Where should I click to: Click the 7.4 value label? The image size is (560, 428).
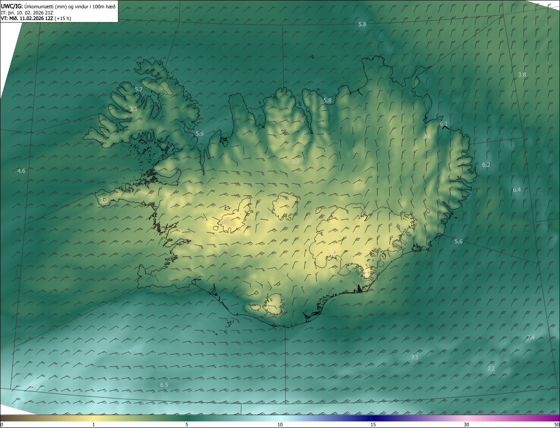coord(530,338)
